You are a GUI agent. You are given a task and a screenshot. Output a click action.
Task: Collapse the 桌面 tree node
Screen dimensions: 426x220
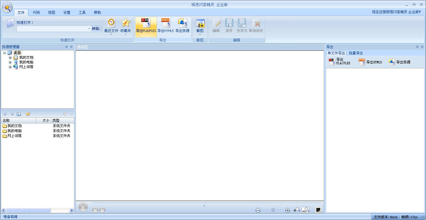point(4,53)
